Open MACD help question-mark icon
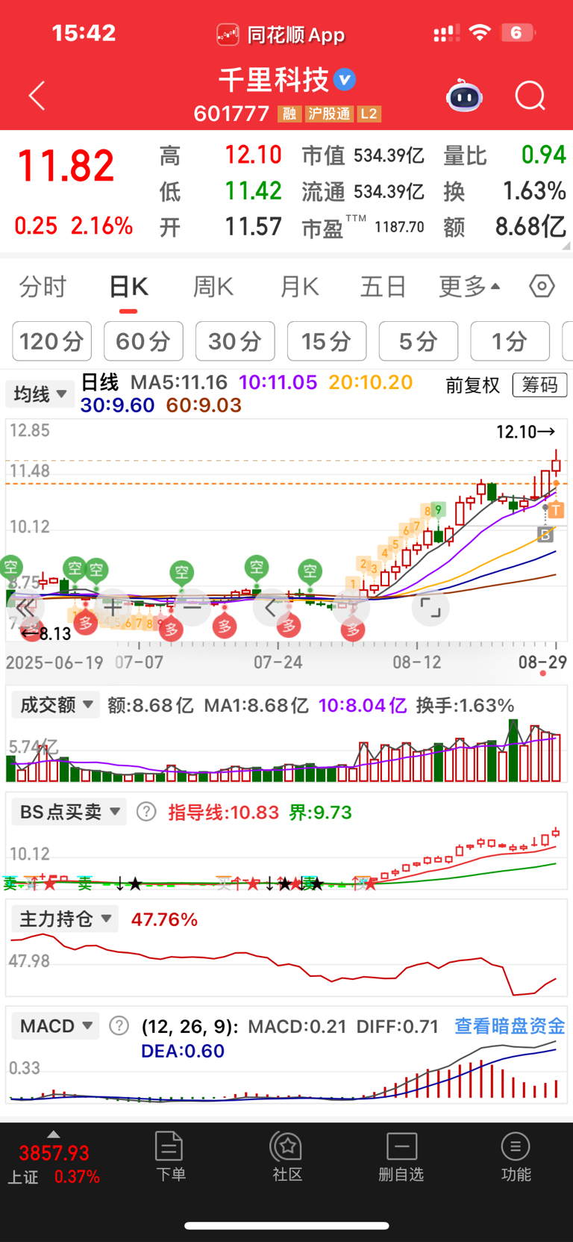This screenshot has width=573, height=1242. [119, 1025]
